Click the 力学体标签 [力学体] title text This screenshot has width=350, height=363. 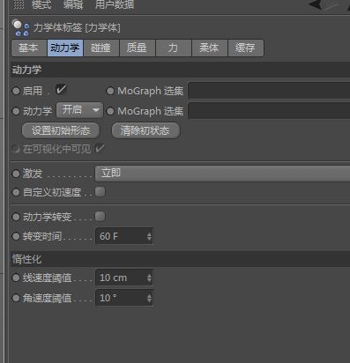click(77, 28)
